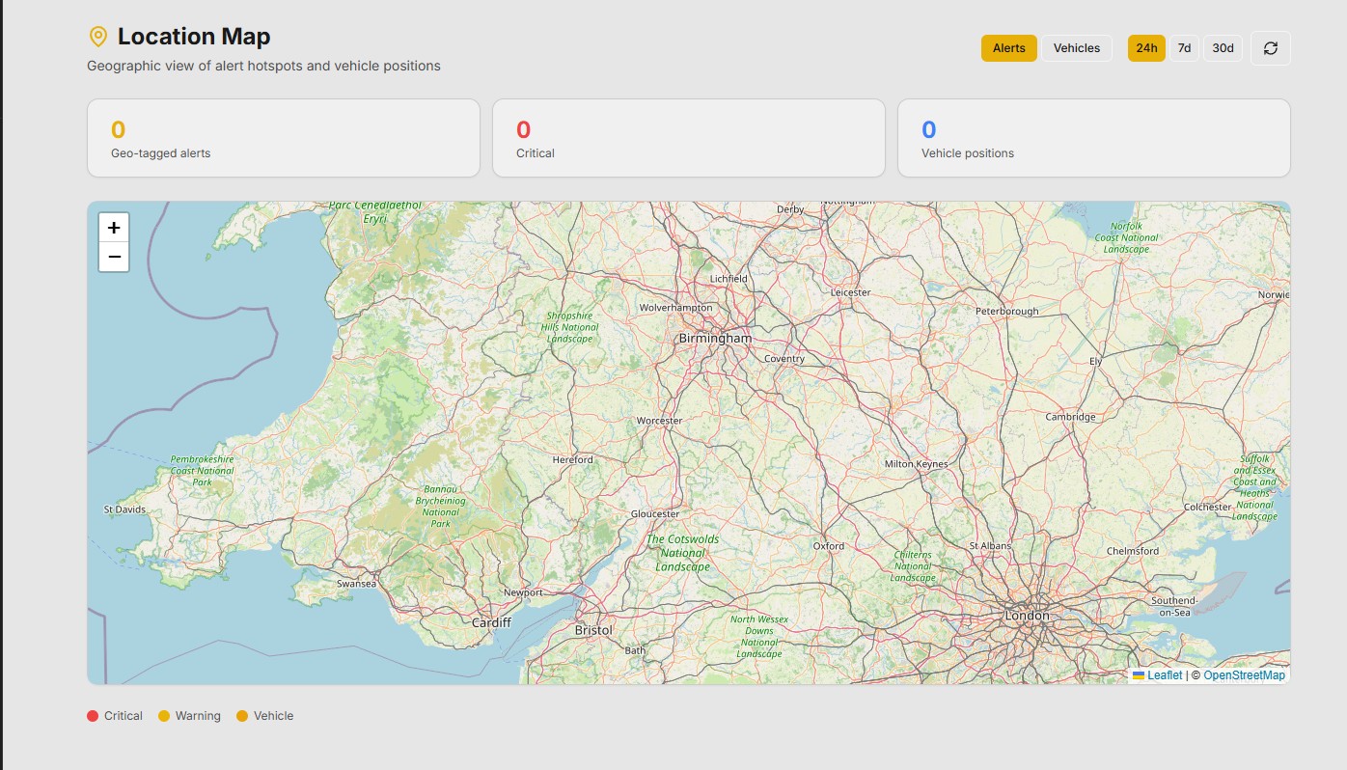The height and width of the screenshot is (770, 1347).
Task: Select the 30d time range
Action: coord(1223,48)
